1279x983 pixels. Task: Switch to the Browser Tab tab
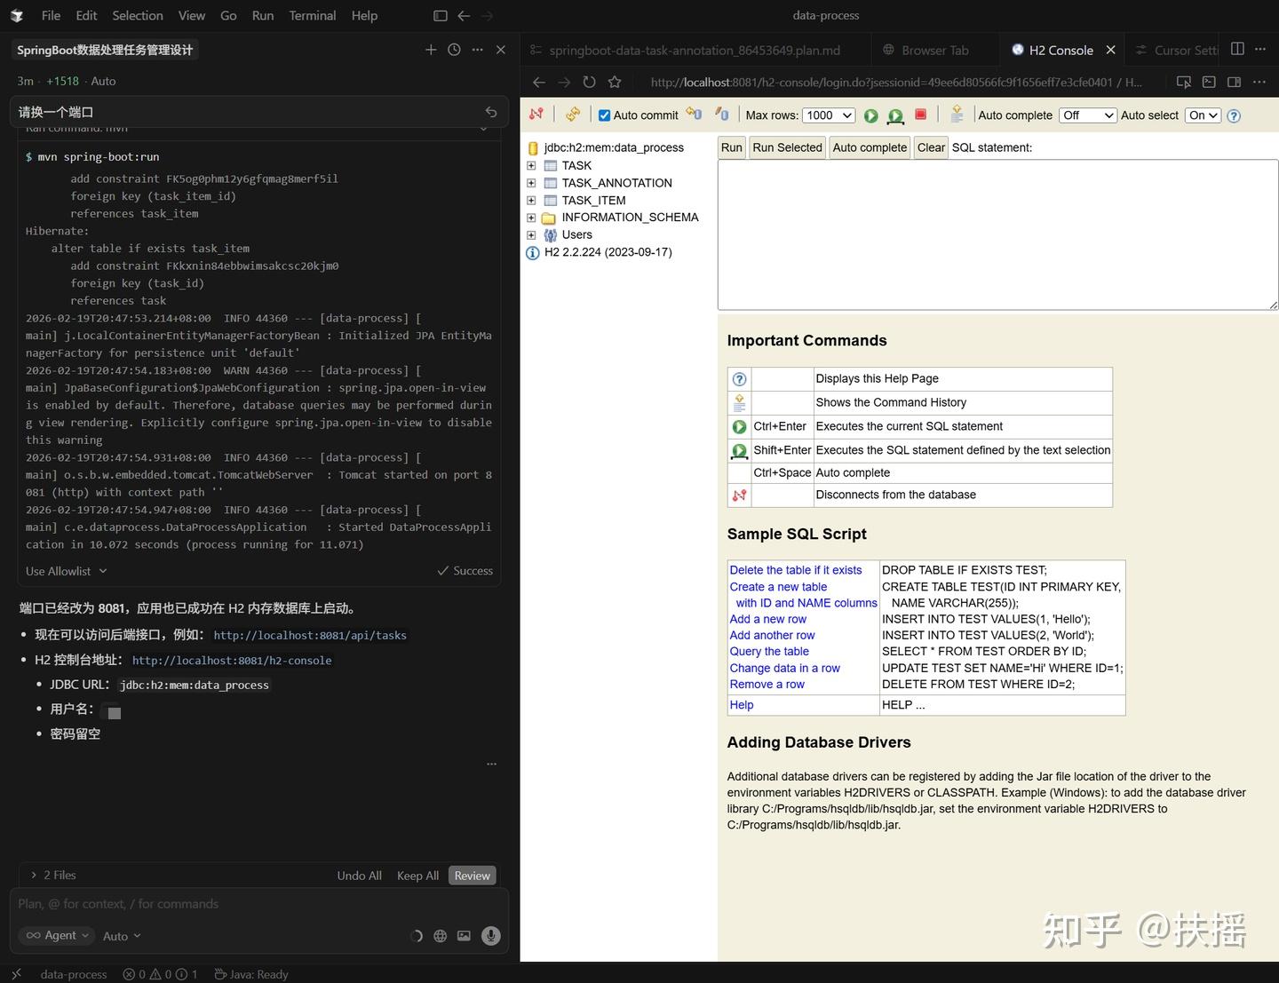pos(934,50)
